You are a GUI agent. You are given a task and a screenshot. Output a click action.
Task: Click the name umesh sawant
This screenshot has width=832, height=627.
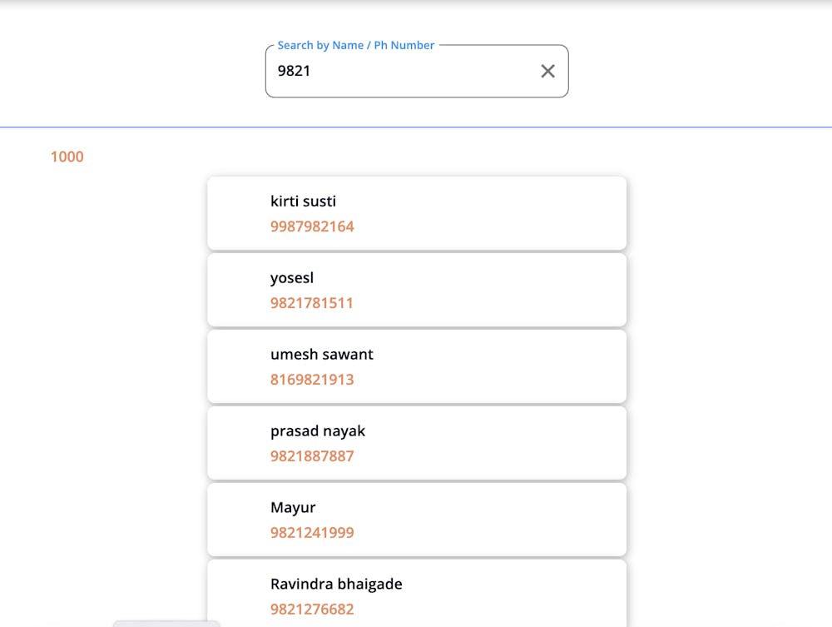tap(322, 354)
